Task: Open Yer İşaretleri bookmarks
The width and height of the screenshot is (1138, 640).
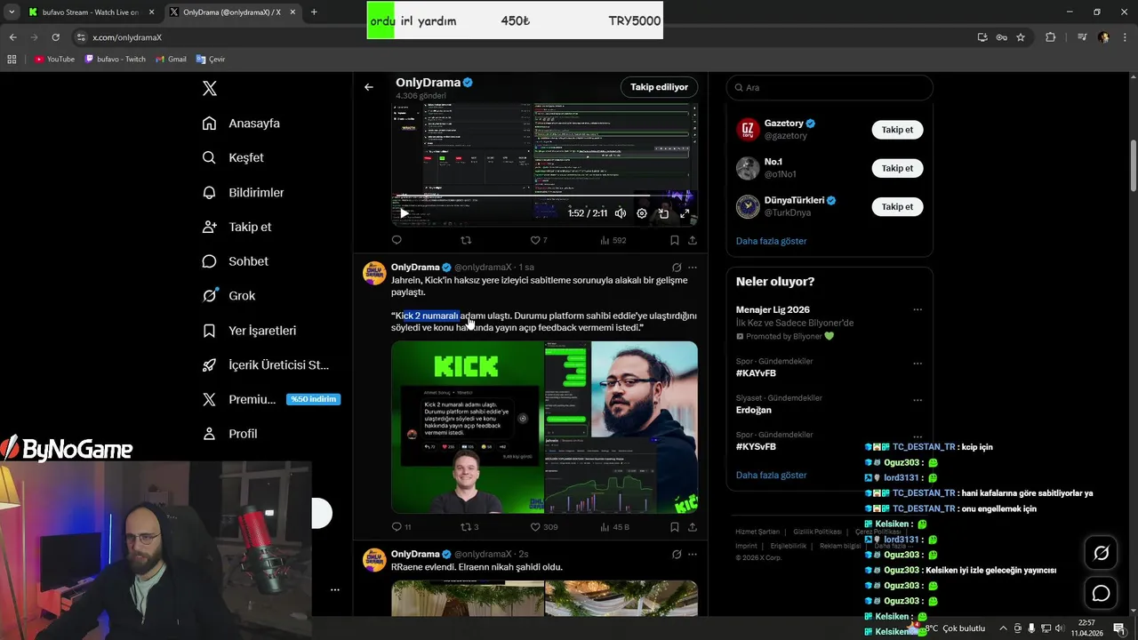Action: 249,331
